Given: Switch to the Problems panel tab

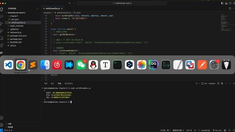Looking at the screenshot, I should tap(46, 83).
